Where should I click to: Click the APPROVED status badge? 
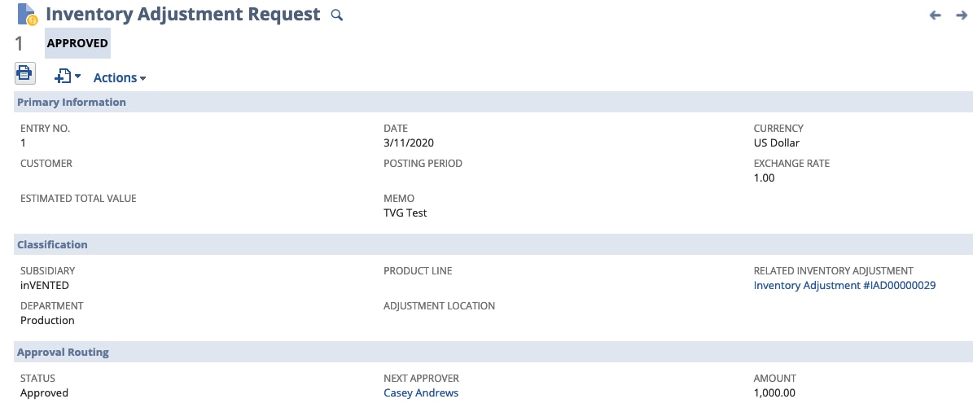pyautogui.click(x=77, y=43)
